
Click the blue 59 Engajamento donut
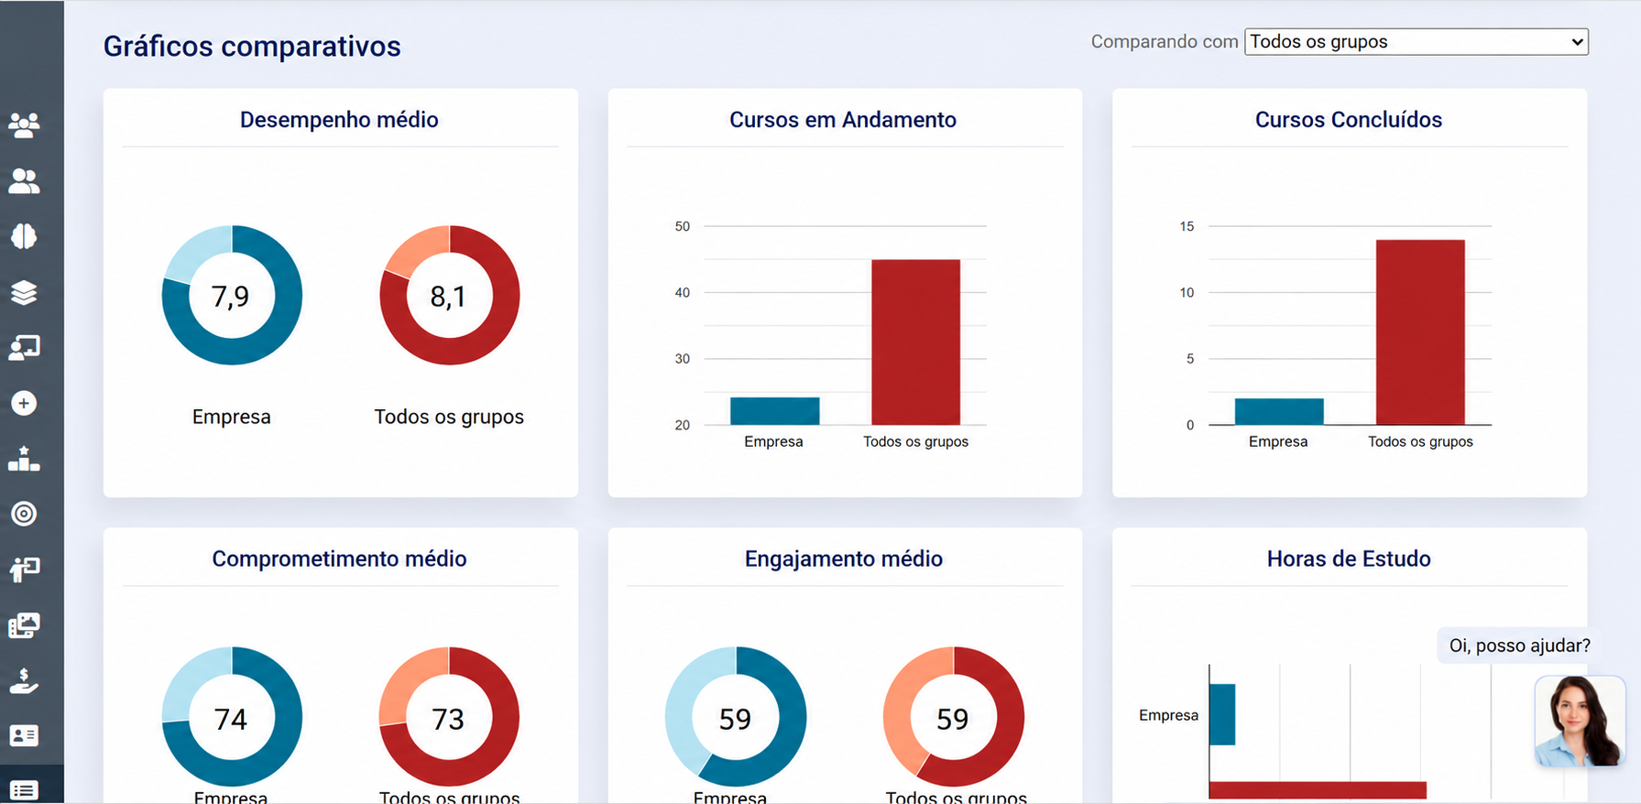click(x=736, y=716)
